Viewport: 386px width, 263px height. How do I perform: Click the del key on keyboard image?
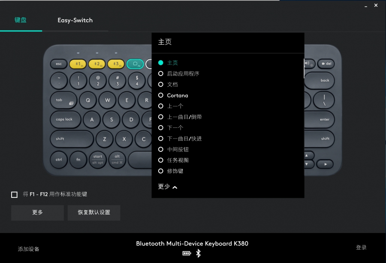326,64
